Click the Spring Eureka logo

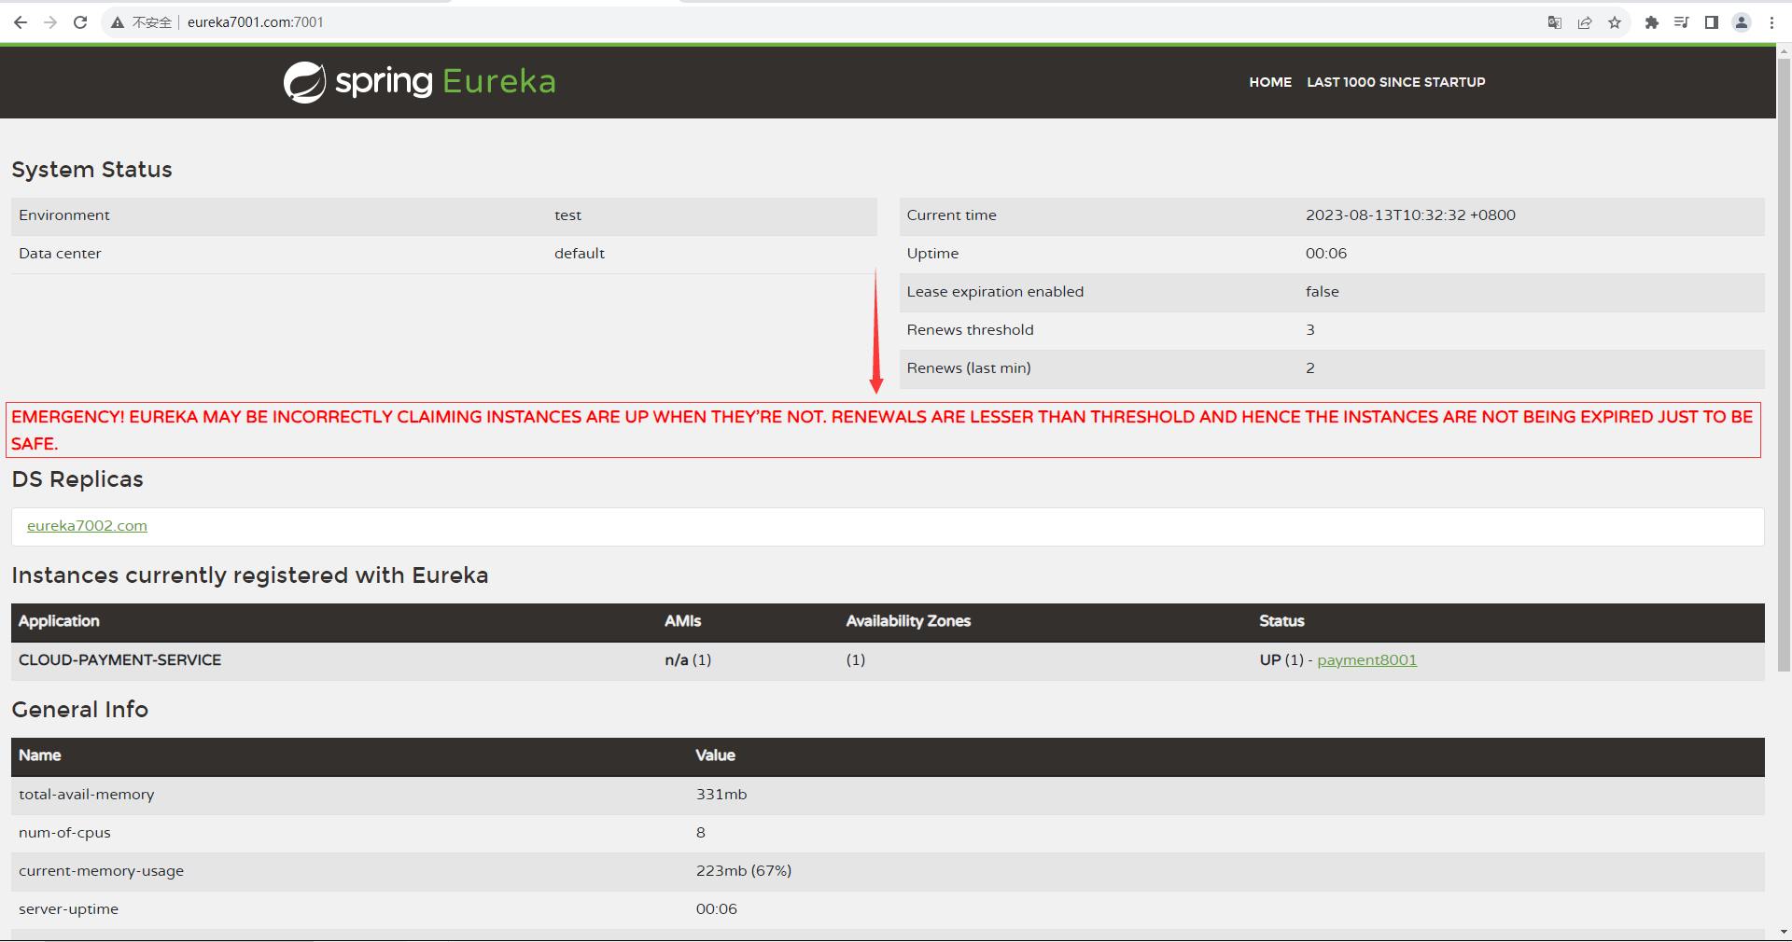click(420, 82)
